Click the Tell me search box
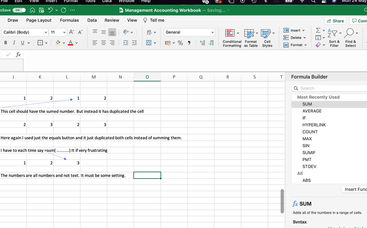 pos(154,20)
